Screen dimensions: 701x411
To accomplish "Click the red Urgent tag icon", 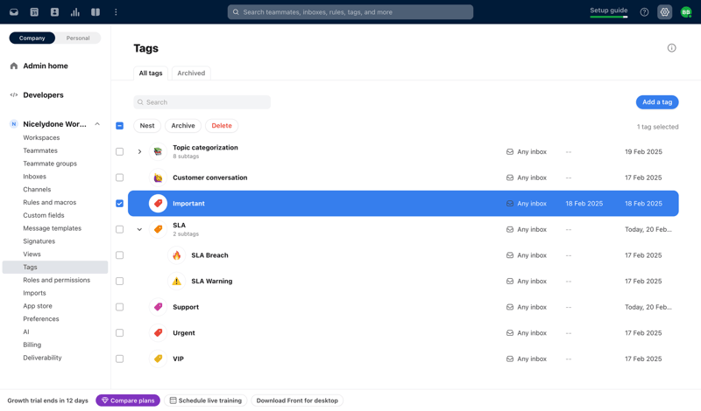I will coord(158,333).
